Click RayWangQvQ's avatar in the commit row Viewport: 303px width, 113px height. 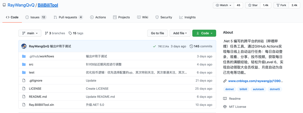pos(24,46)
